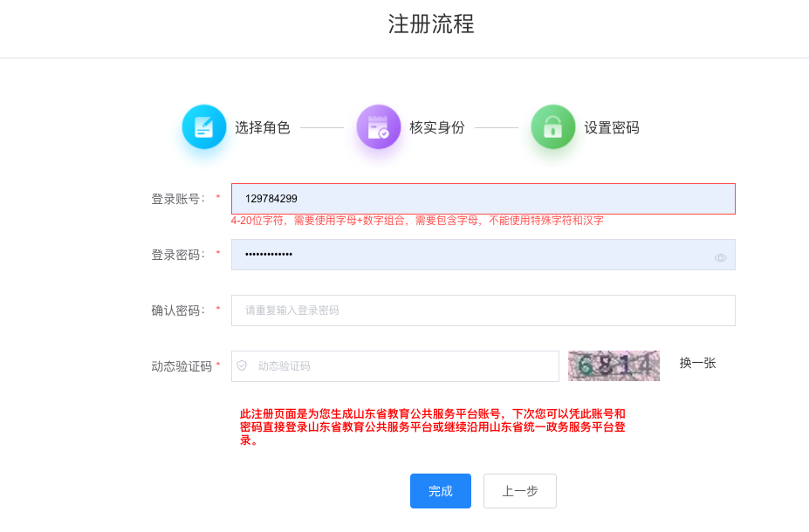Toggle password visibility with the eye icon

click(720, 258)
